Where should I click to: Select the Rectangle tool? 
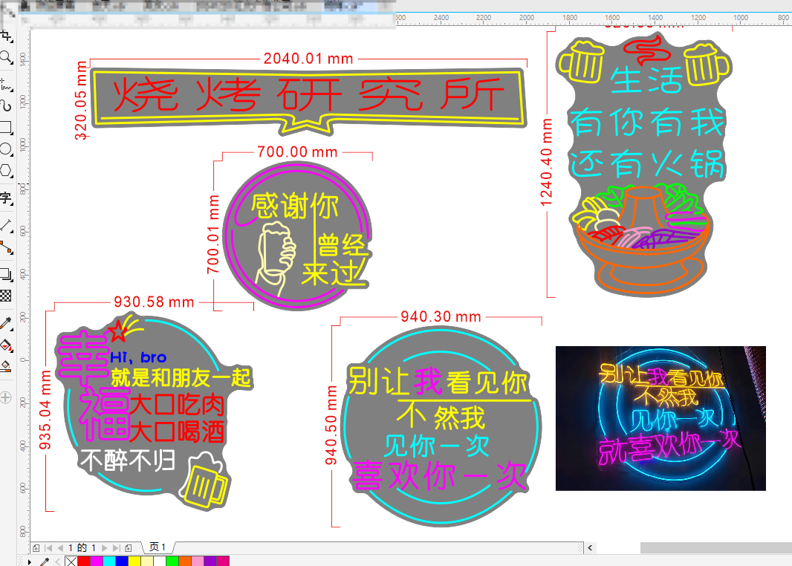point(6,127)
